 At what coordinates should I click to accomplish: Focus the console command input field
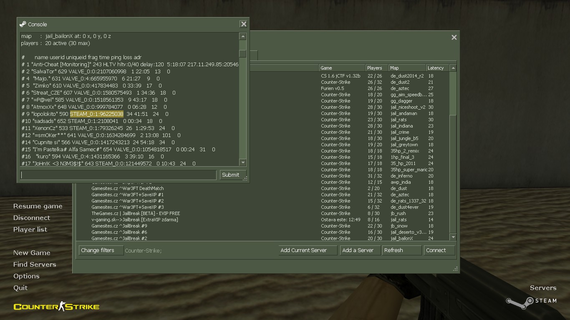click(x=119, y=175)
